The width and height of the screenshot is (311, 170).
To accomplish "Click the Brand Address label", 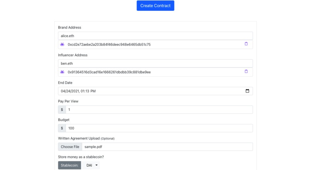I will click(69, 27).
